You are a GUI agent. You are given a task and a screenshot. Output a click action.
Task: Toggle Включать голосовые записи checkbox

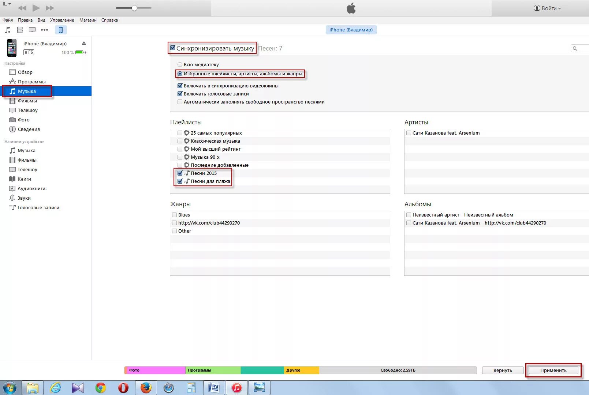tap(180, 94)
